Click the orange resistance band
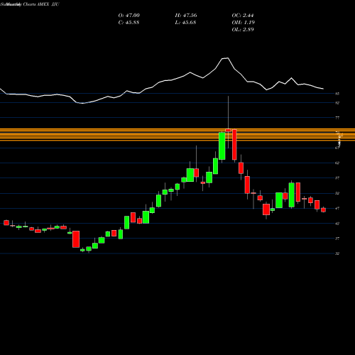The image size is (355, 355). pos(177,135)
